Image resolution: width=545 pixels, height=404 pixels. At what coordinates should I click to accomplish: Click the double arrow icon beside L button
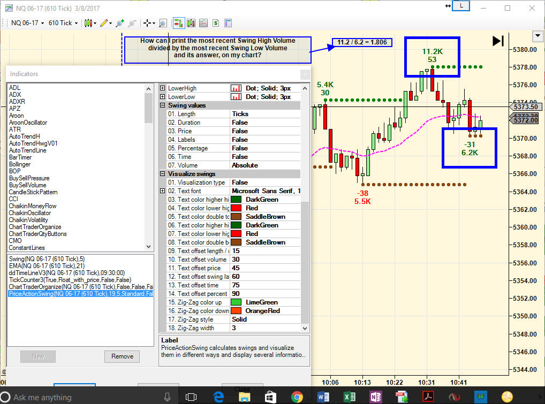point(448,6)
